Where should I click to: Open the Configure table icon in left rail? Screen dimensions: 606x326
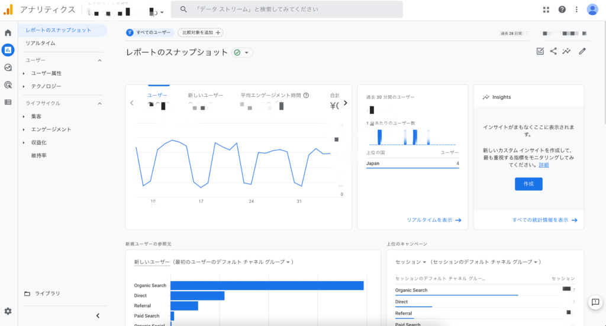pyautogui.click(x=8, y=102)
